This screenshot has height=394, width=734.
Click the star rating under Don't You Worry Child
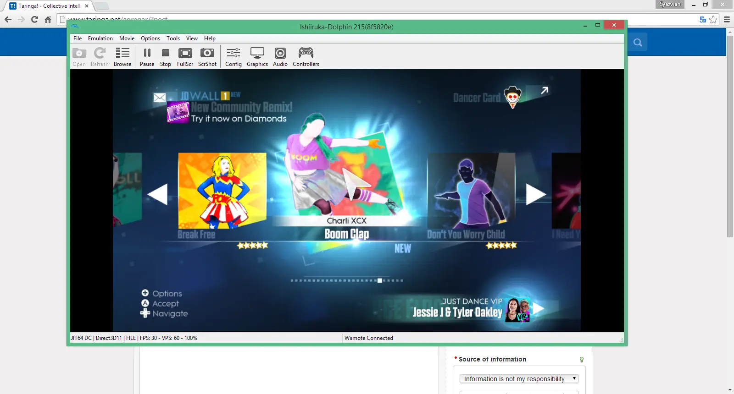click(501, 246)
